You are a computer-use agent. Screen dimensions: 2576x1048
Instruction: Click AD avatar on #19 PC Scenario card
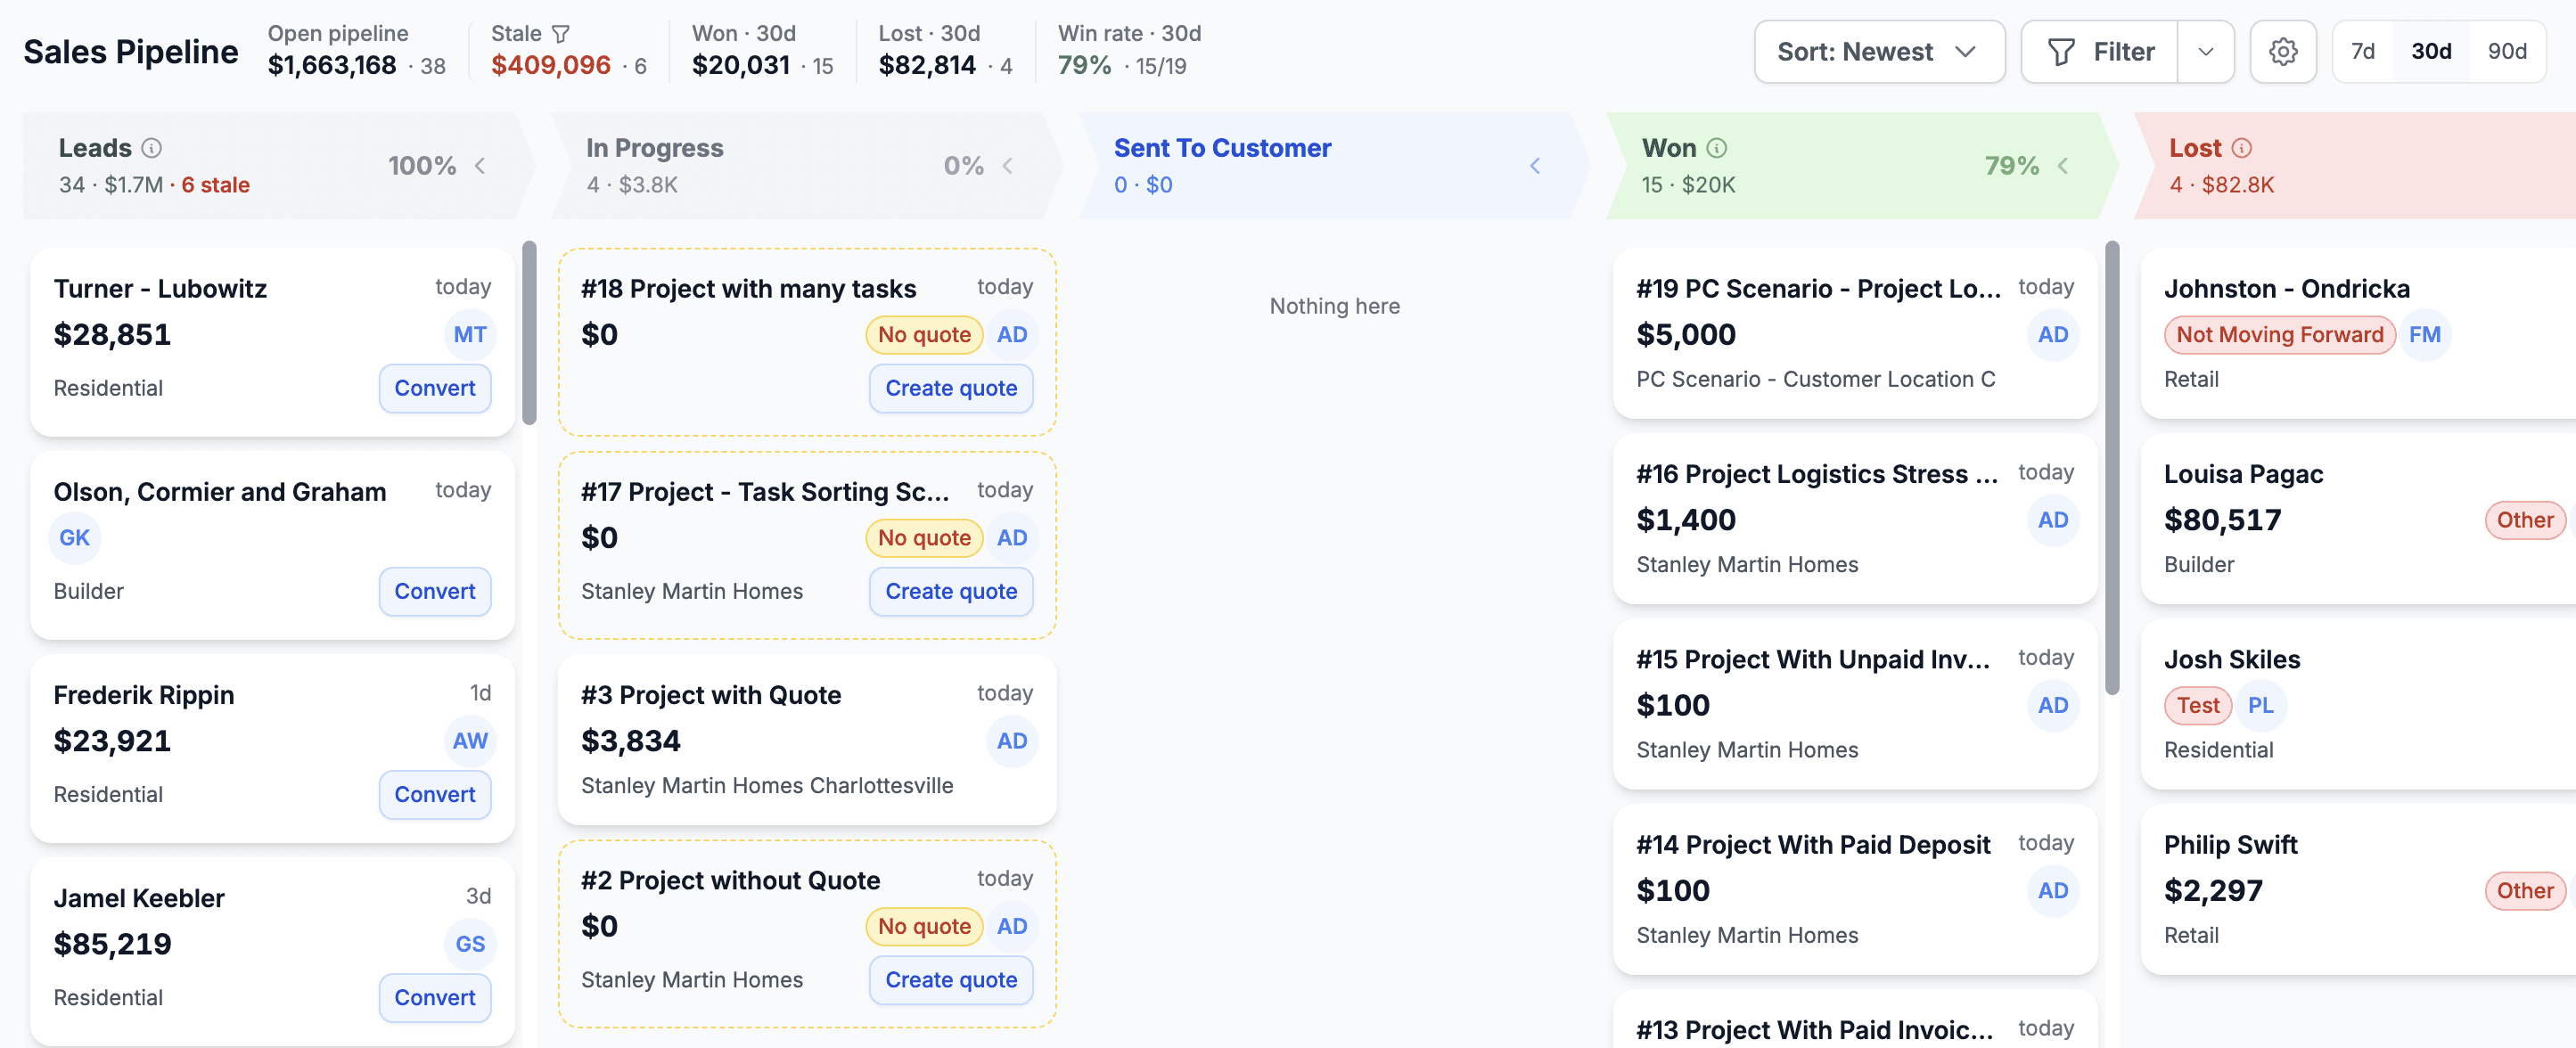click(x=2053, y=335)
